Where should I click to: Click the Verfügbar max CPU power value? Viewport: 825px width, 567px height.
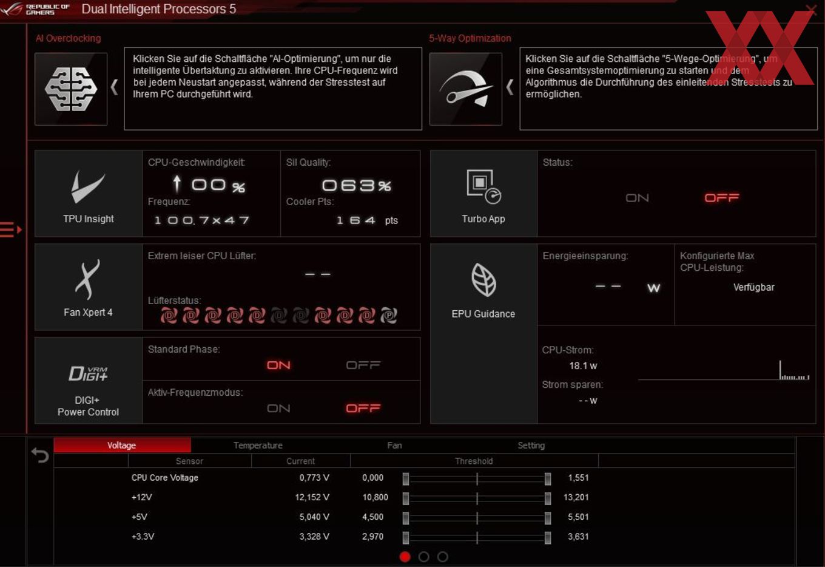(x=754, y=287)
